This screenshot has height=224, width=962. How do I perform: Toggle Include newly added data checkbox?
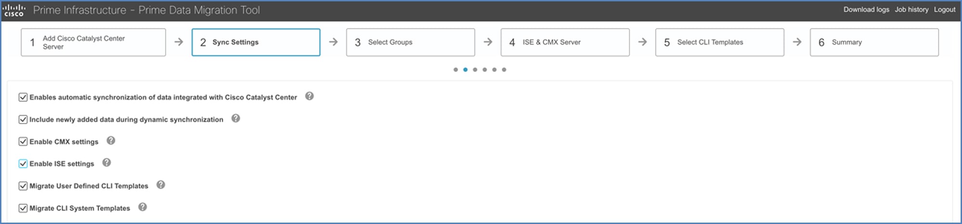23,119
